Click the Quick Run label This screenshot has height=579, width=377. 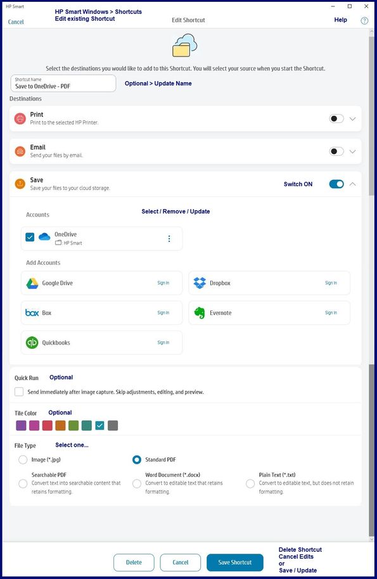[26, 378]
